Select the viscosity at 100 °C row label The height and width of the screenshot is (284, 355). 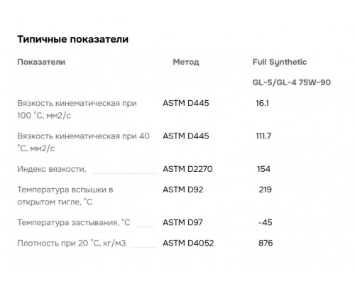pos(77,109)
